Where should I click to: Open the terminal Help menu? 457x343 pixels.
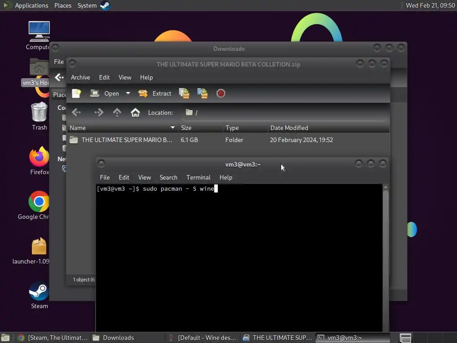(x=226, y=177)
